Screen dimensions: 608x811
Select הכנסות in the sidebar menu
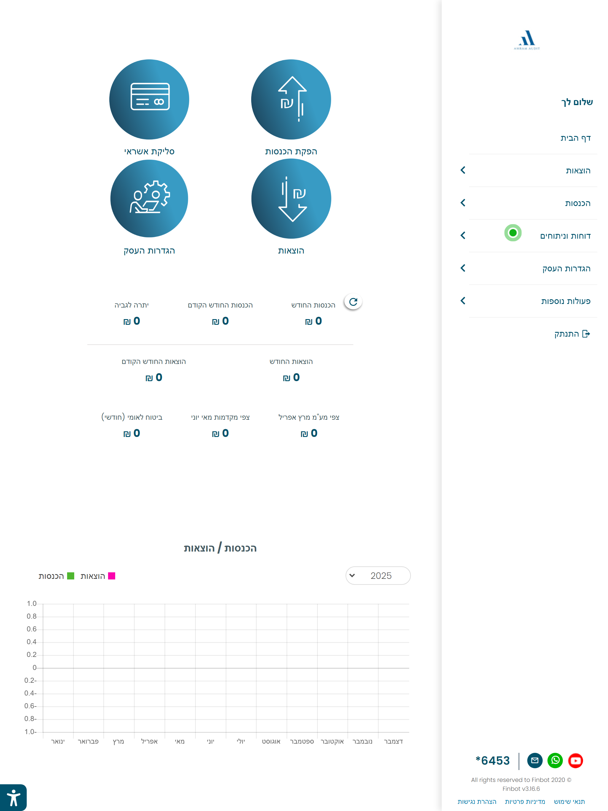[577, 203]
